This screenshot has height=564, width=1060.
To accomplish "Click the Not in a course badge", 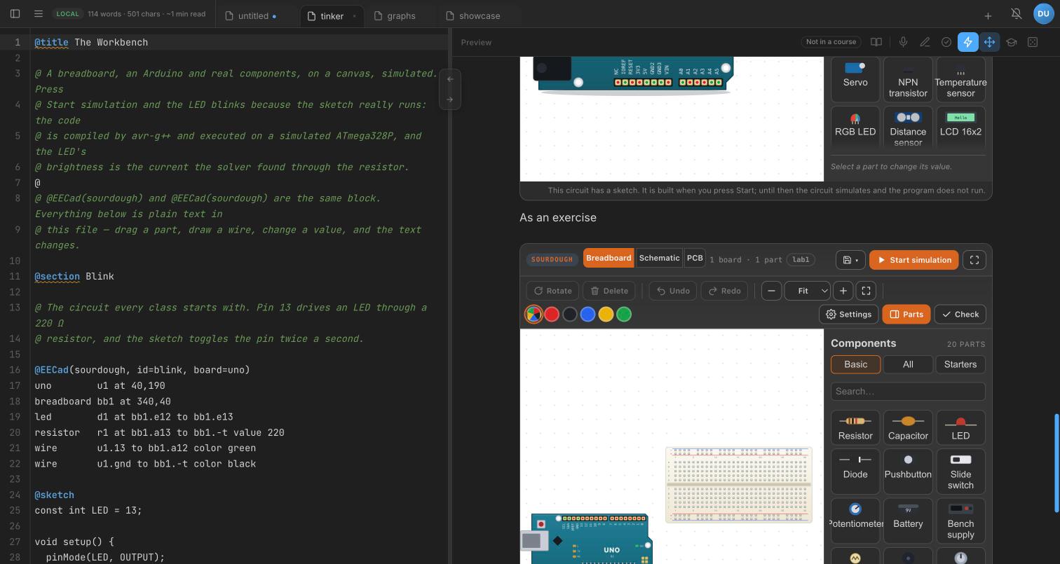I will coord(831,42).
